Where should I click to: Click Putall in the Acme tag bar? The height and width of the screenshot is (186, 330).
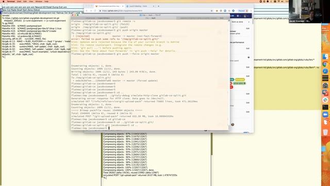49,7
